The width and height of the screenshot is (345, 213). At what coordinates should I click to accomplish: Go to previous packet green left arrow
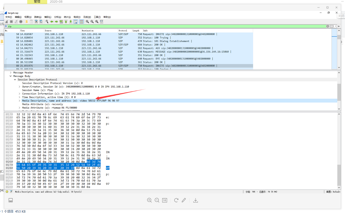tap(52, 21)
